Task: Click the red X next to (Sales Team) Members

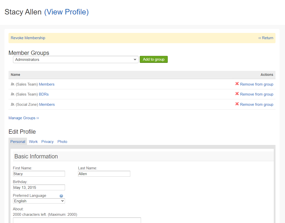Action: [x=237, y=84]
